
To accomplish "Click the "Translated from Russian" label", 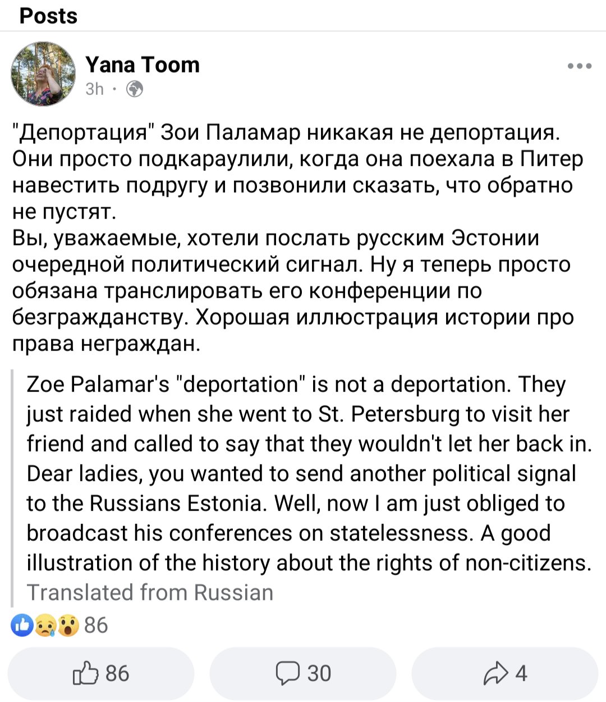I will pos(150,592).
